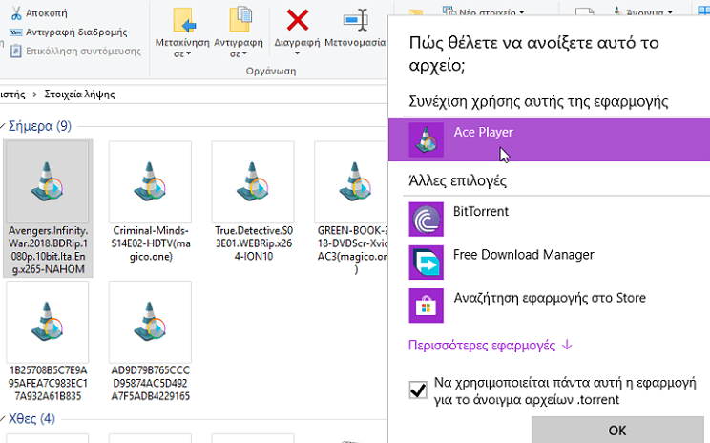Screen dimensions: 710x443
Task: Select the Avengers.Infinity.War torrent file icon
Action: pos(48,182)
